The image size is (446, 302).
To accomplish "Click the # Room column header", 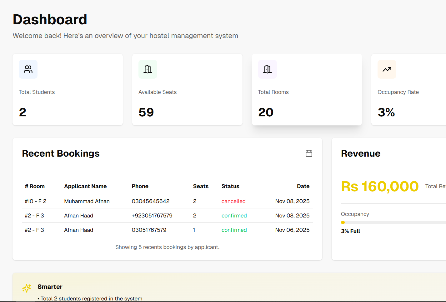I will coord(35,186).
